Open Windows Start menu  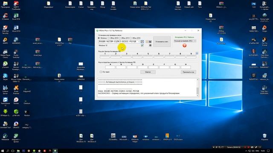(x=3, y=151)
